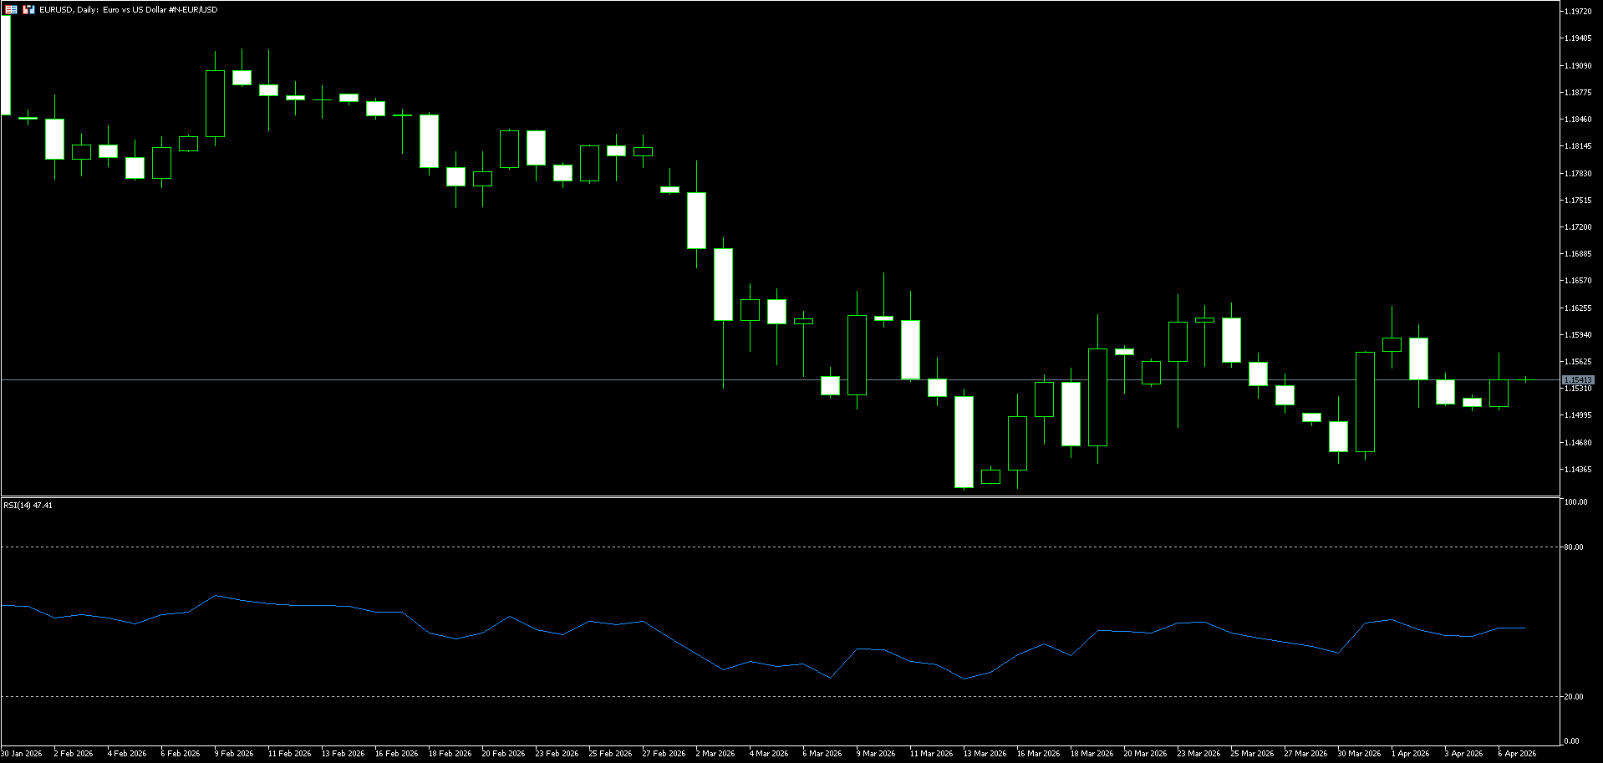
Task: Select the horizontal bid price line
Action: (501, 379)
